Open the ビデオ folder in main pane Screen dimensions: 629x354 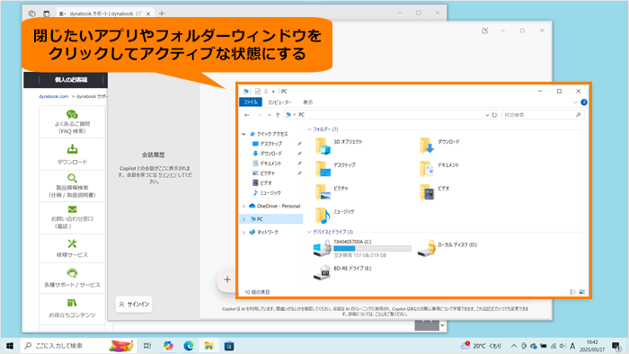434,192
